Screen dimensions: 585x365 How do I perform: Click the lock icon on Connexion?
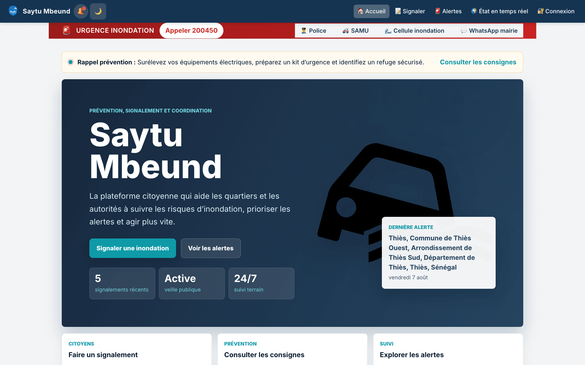541,11
